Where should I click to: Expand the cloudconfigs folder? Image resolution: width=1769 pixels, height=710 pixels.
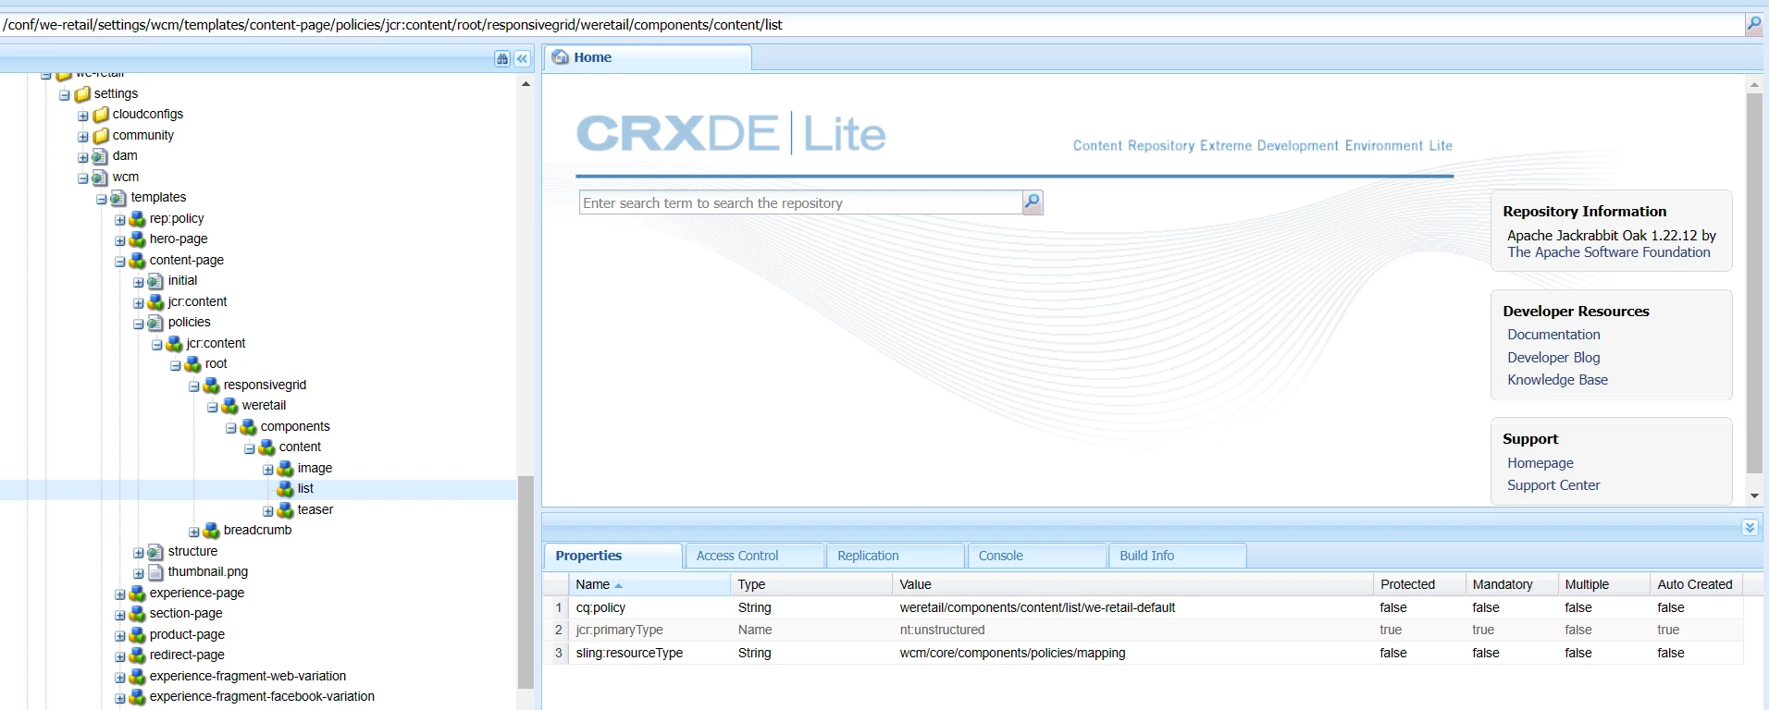click(83, 116)
